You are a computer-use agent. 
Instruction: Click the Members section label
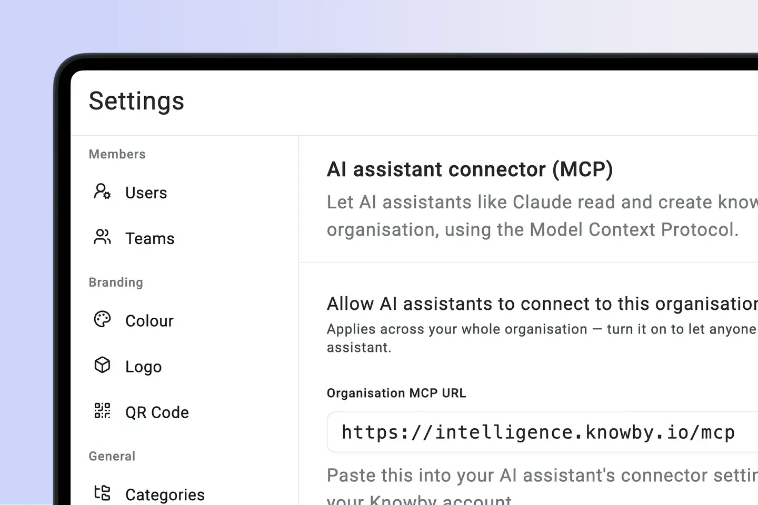pos(117,154)
